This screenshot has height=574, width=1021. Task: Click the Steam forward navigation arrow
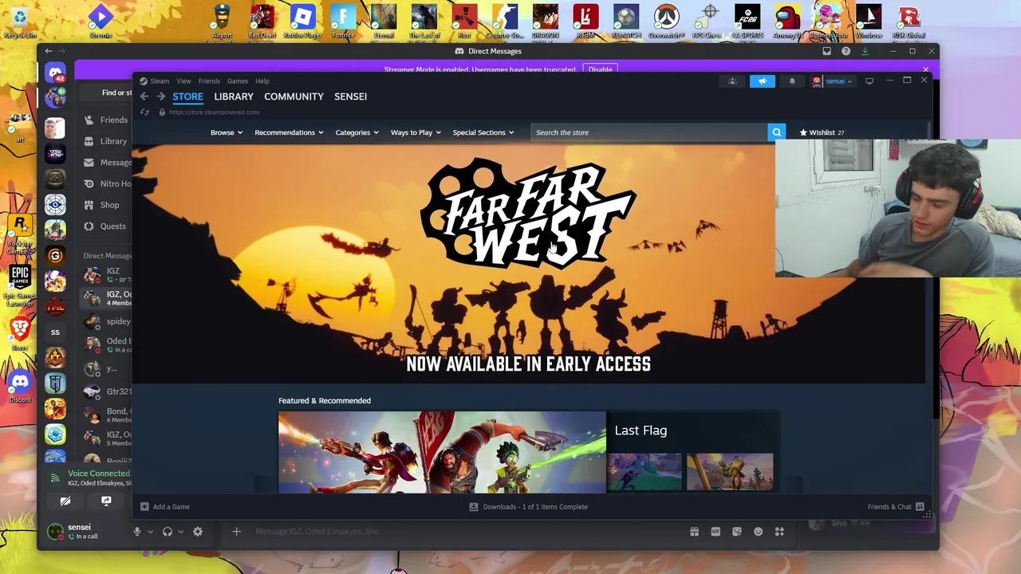pyautogui.click(x=160, y=96)
